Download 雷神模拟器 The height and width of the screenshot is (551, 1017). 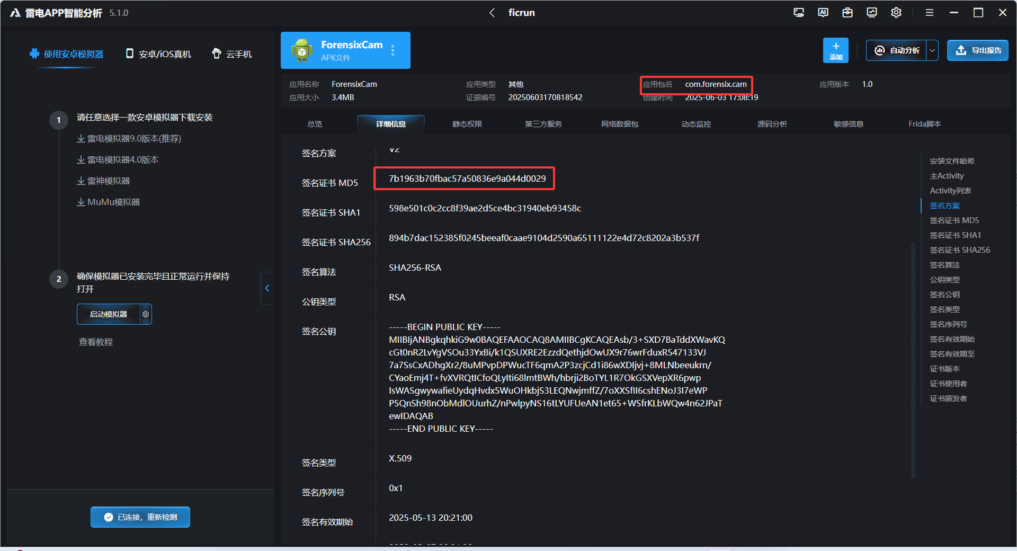[103, 181]
